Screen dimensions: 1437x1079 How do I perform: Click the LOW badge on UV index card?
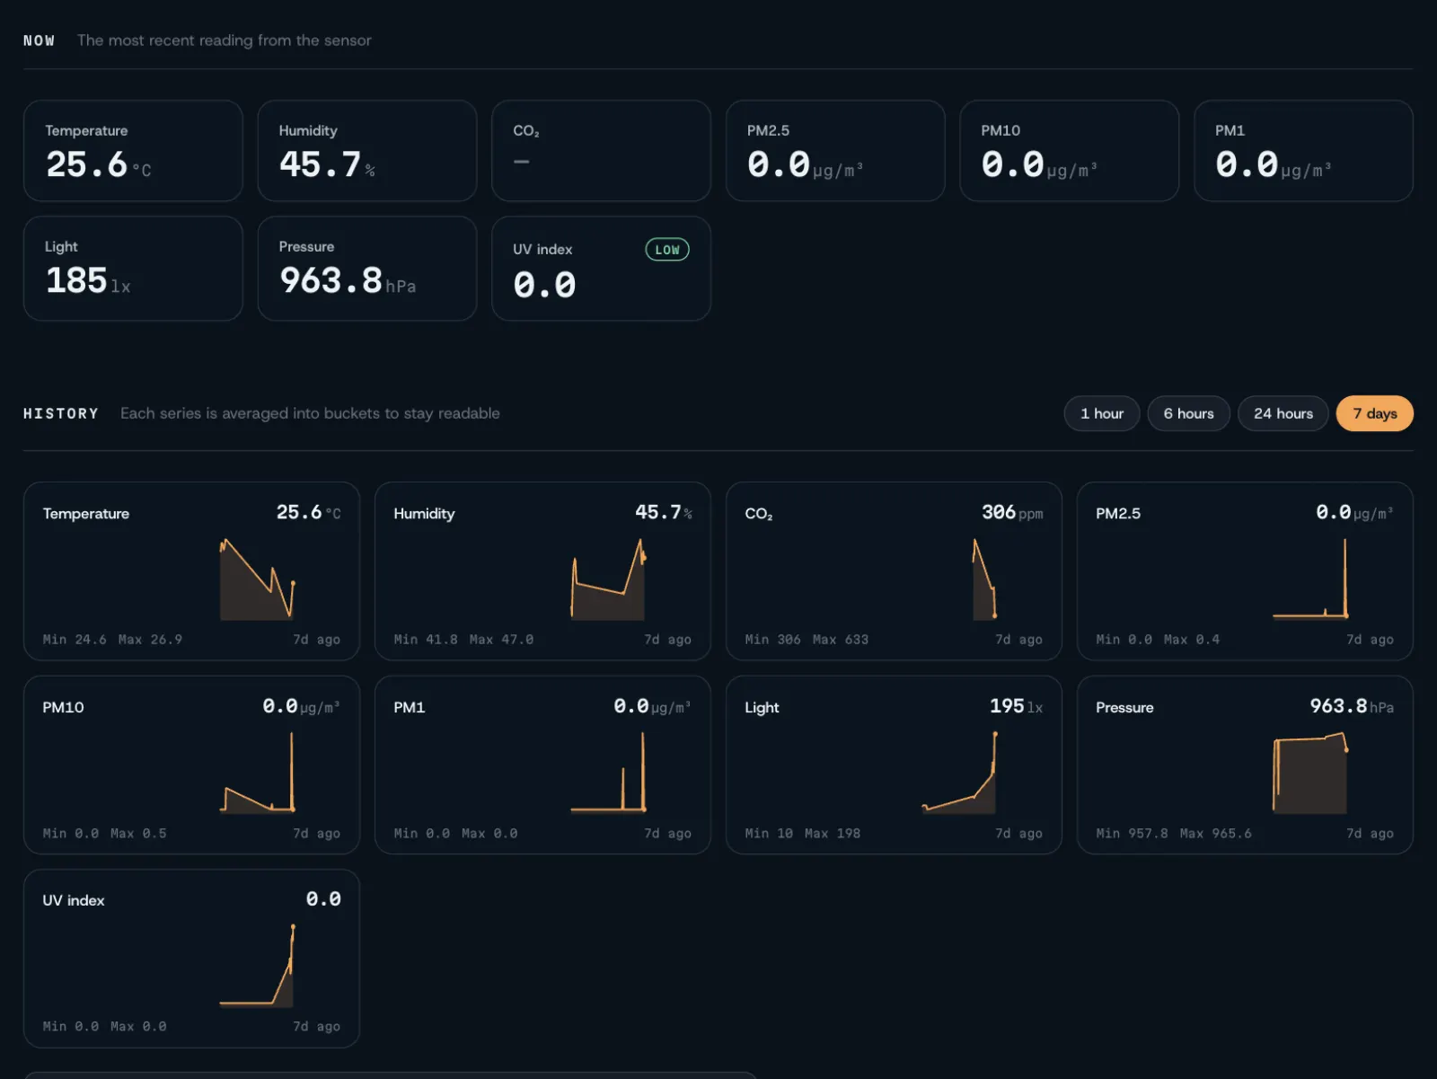pos(667,250)
